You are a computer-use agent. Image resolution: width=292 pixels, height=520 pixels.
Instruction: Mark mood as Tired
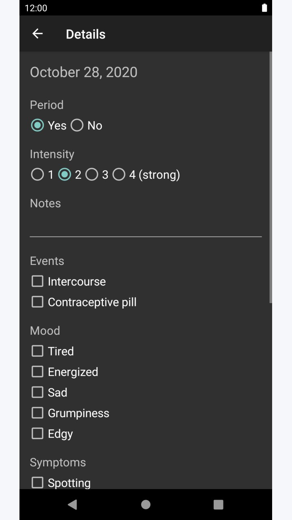tap(52, 351)
